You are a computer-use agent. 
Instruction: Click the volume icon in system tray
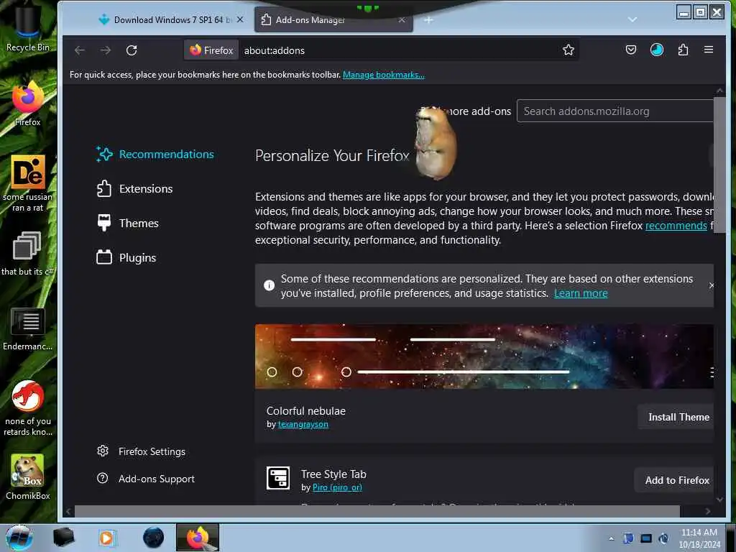[663, 538]
